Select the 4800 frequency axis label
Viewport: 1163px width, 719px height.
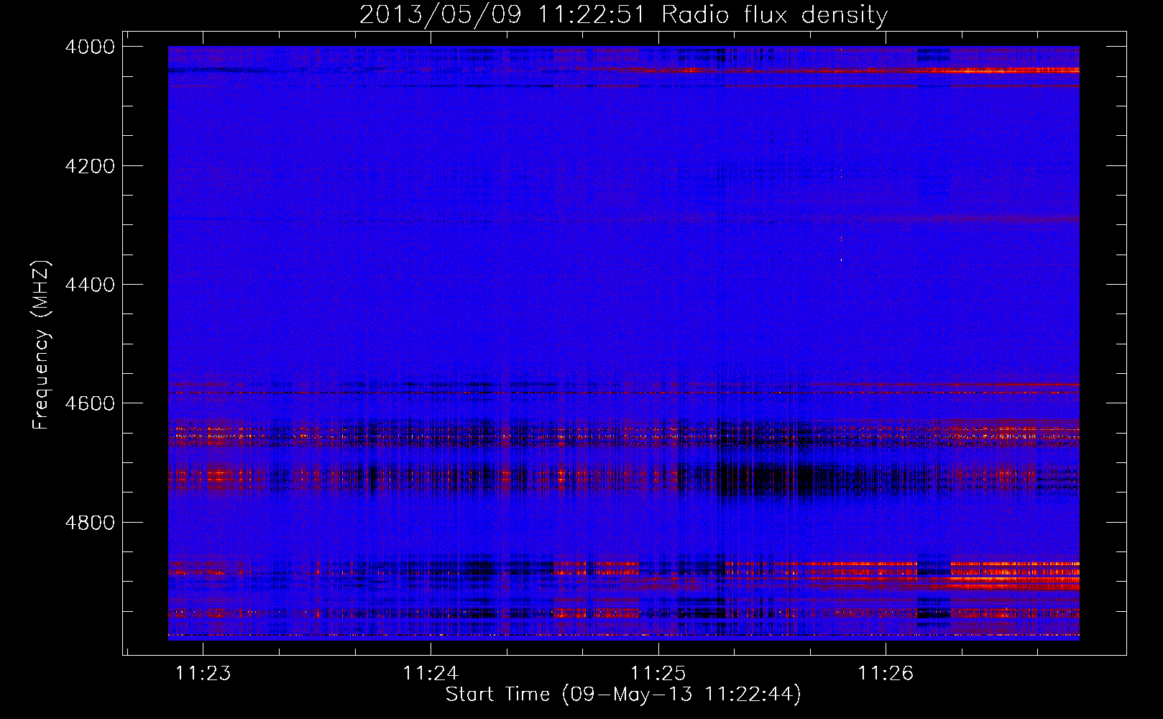(x=90, y=522)
